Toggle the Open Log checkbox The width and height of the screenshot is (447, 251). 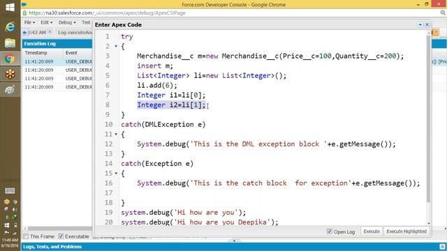[330, 231]
